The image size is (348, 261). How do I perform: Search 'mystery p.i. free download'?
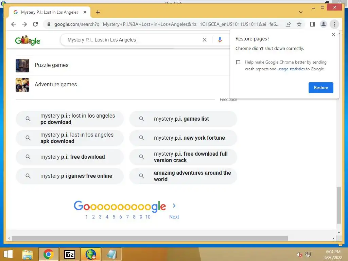tap(69, 157)
